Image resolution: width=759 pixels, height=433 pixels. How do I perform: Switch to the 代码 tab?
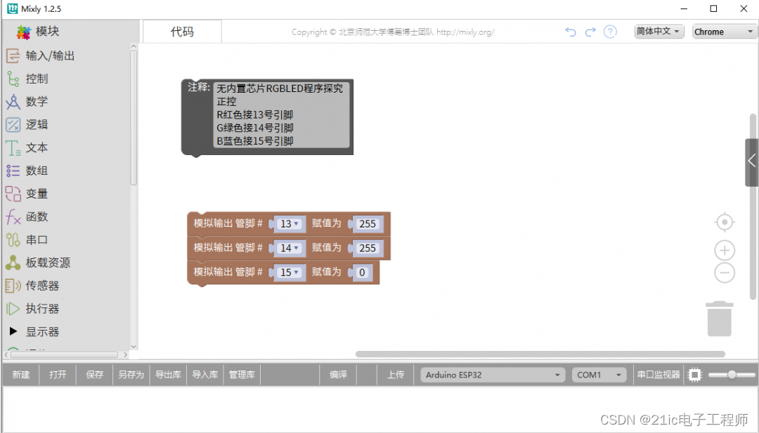click(182, 32)
